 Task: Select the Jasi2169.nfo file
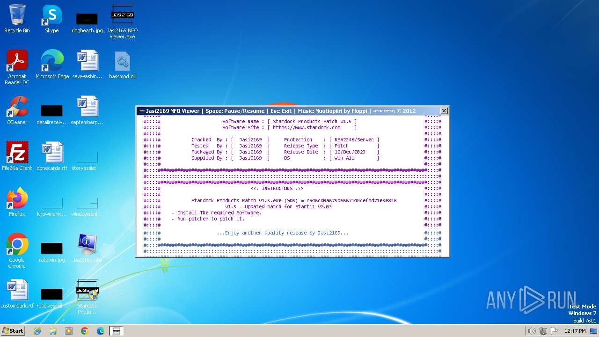pos(87,248)
